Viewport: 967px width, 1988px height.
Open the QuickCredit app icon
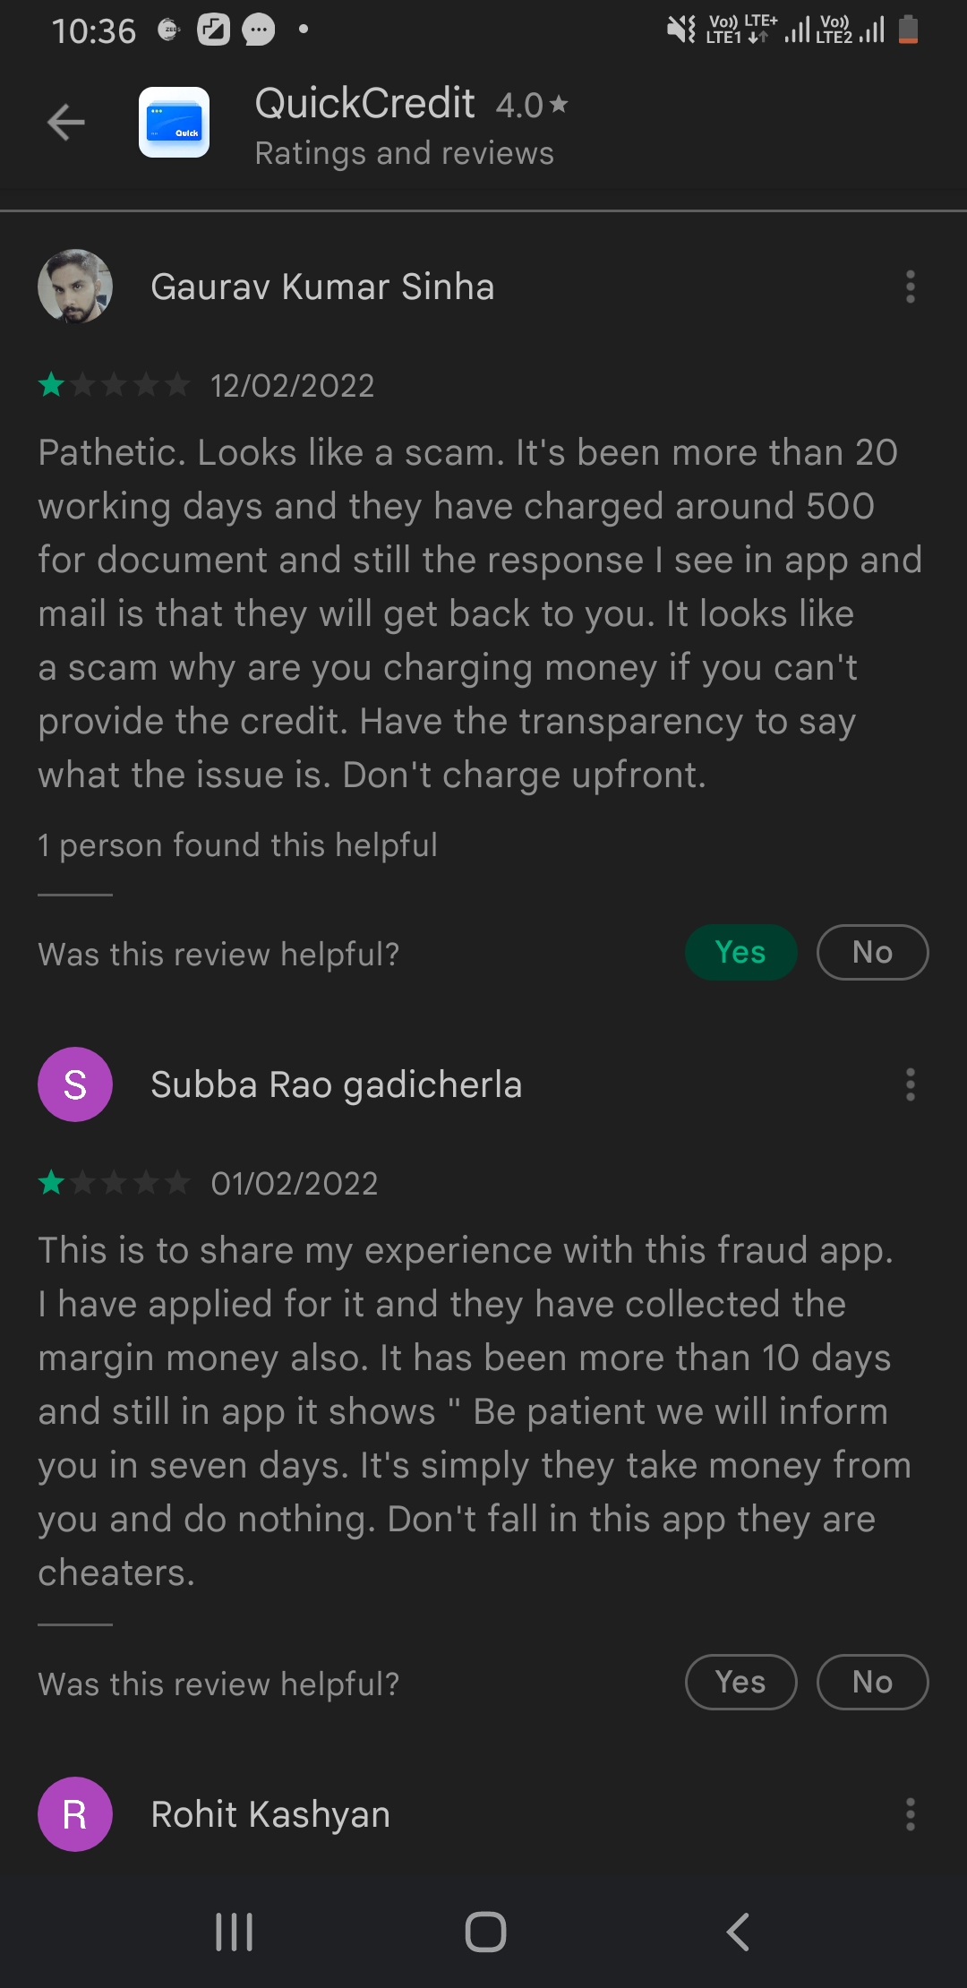click(174, 123)
